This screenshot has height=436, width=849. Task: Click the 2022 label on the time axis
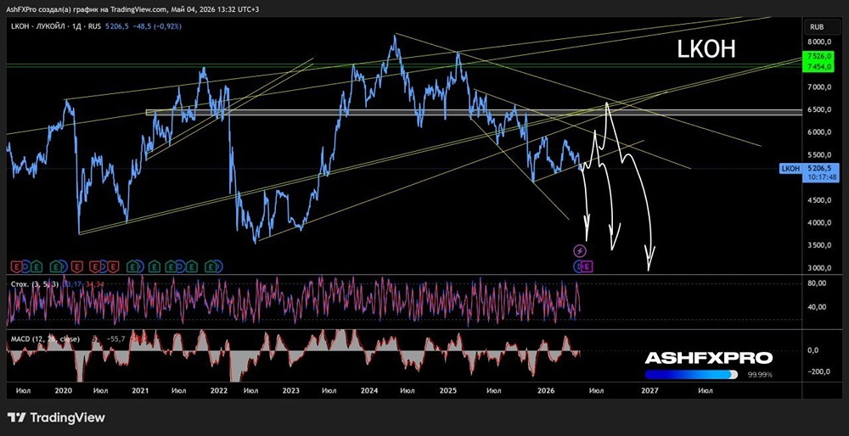click(x=219, y=390)
